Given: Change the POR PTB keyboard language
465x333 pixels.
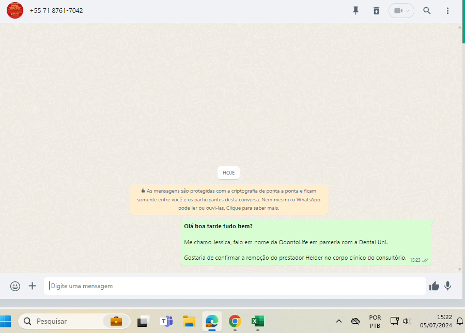Looking at the screenshot, I should pos(375,322).
